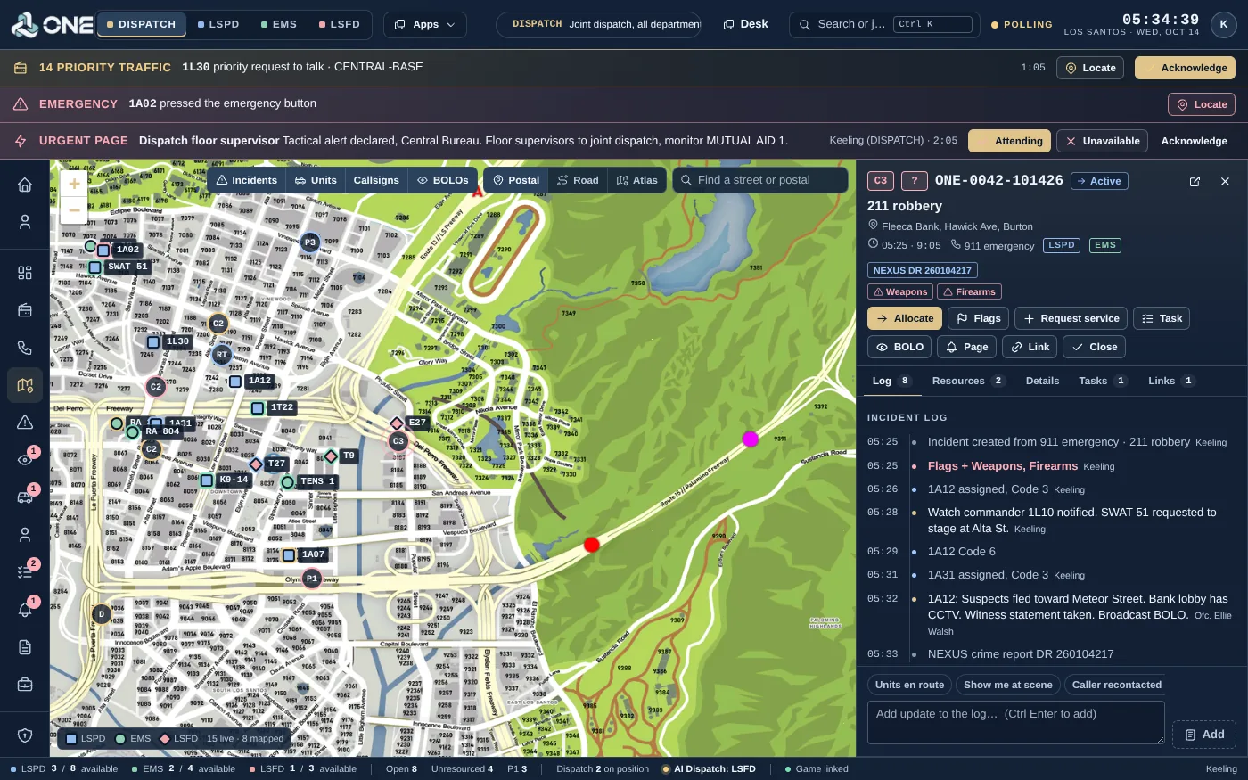The width and height of the screenshot is (1248, 780).
Task: Mark Attending on the urgent page
Action: [1009, 141]
